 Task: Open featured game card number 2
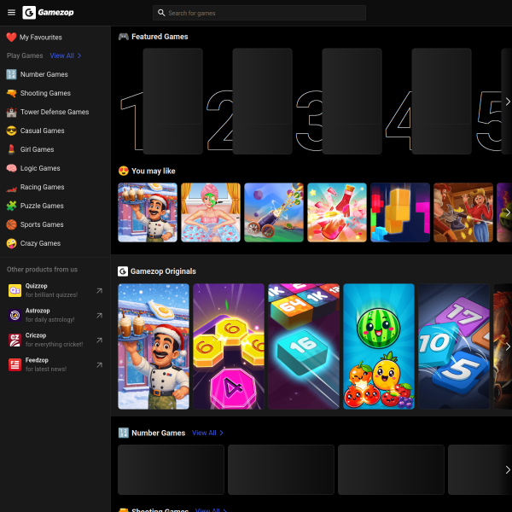point(262,102)
